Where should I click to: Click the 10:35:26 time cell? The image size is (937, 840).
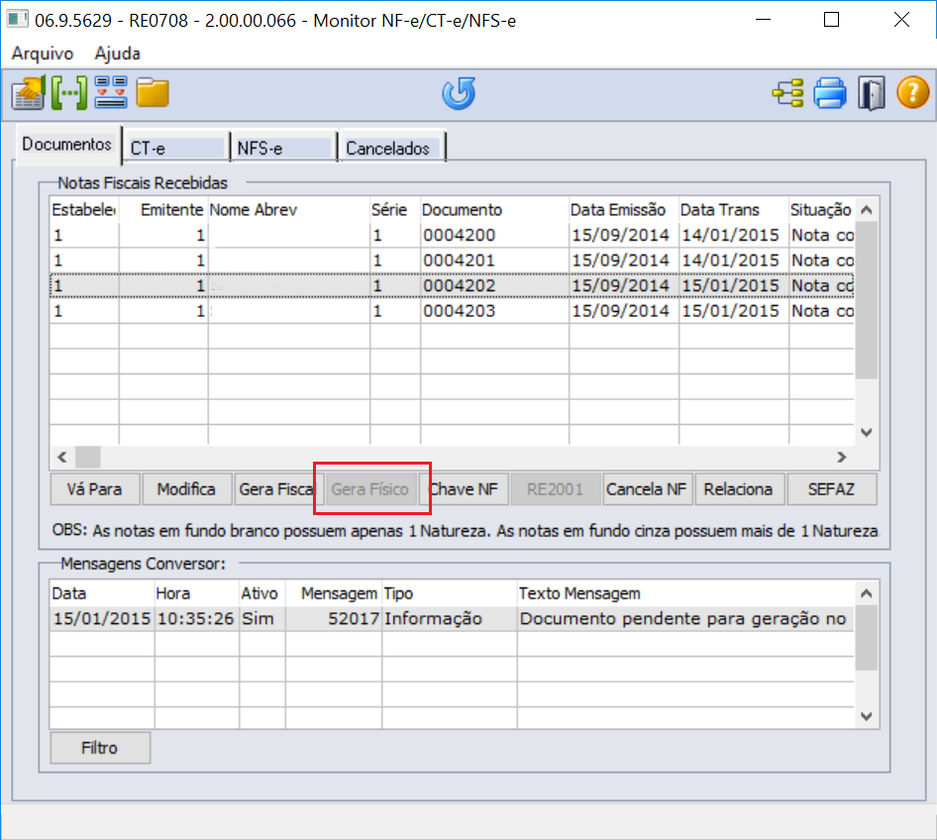point(196,618)
